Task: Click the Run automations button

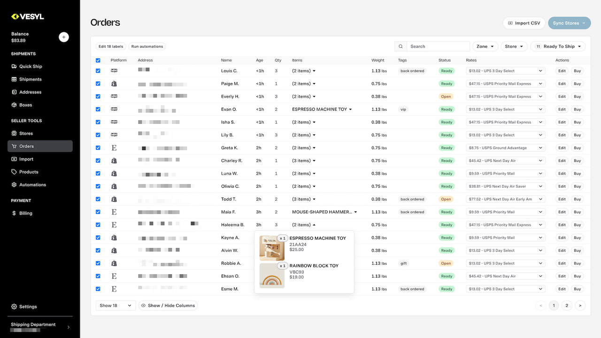Action: click(147, 46)
